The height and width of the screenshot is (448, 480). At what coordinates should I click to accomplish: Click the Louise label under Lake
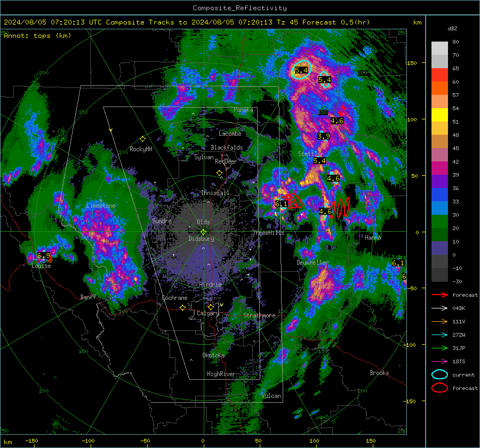41,266
